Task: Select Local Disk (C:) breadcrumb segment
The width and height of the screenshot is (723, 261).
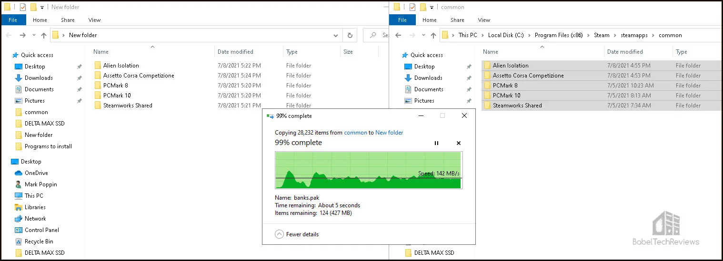Action: tap(506, 35)
